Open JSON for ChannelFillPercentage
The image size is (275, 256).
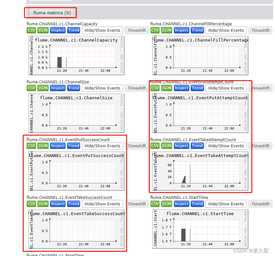166,30
